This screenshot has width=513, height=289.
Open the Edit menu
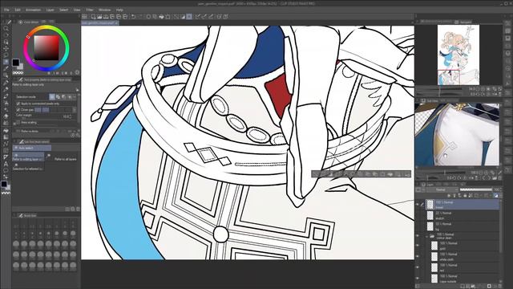pos(18,10)
